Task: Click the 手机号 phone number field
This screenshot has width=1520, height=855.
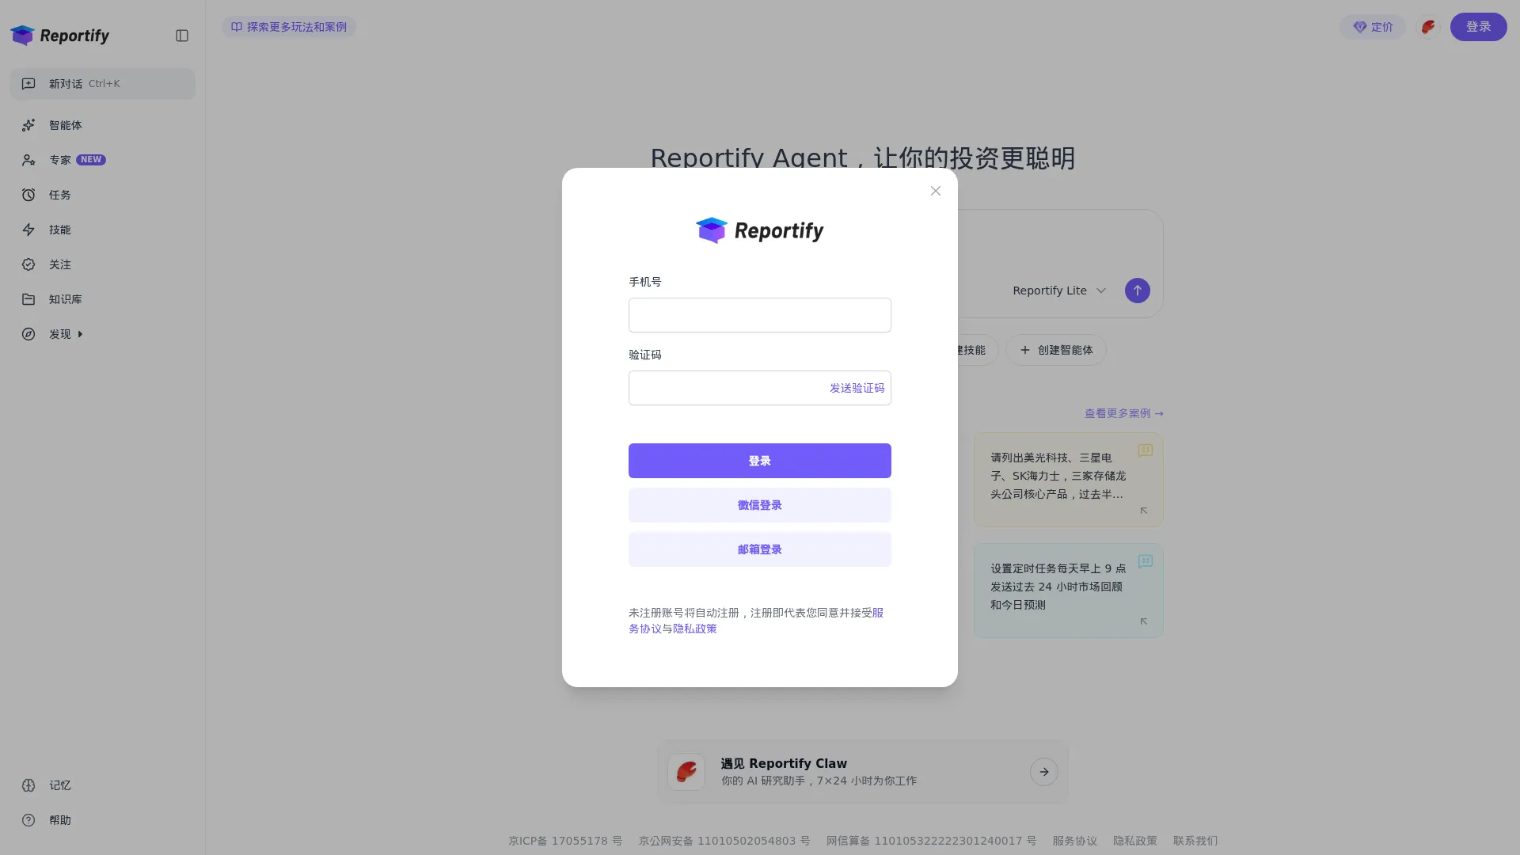Action: pos(760,315)
